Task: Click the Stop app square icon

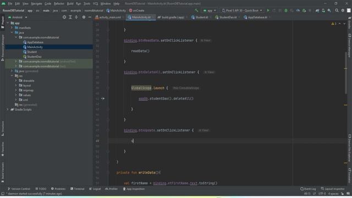Action: pyautogui.click(x=310, y=10)
